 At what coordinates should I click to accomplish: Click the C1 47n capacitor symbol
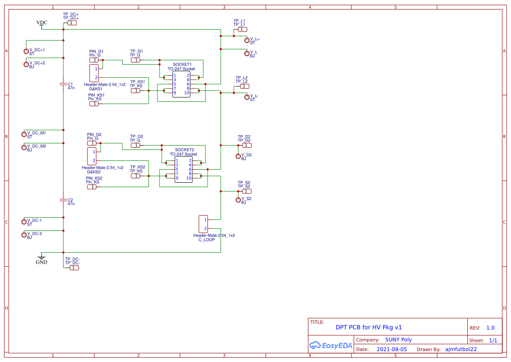pos(63,84)
